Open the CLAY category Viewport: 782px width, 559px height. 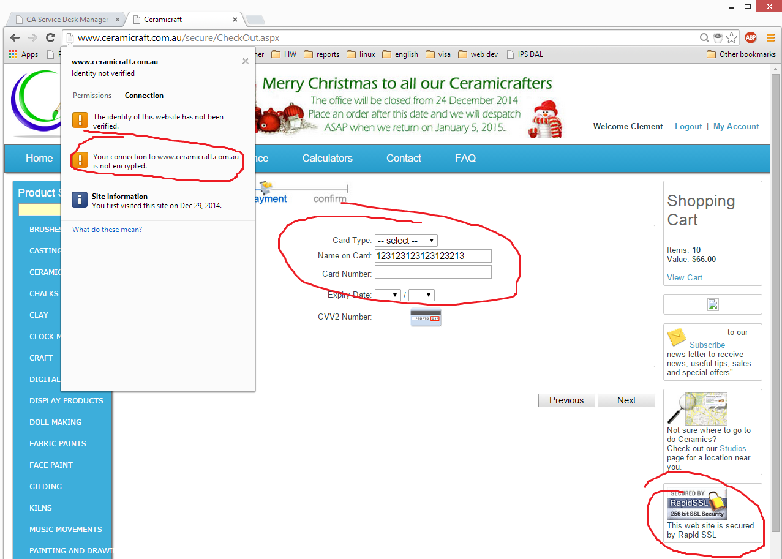(x=39, y=315)
